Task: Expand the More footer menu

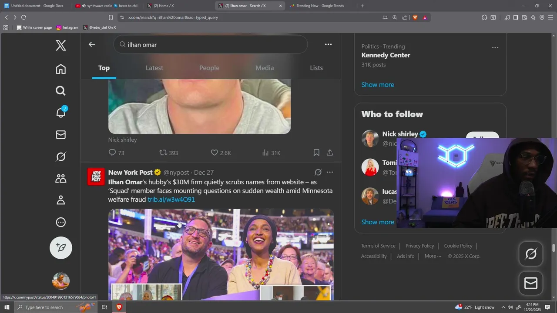Action: tap(433, 256)
